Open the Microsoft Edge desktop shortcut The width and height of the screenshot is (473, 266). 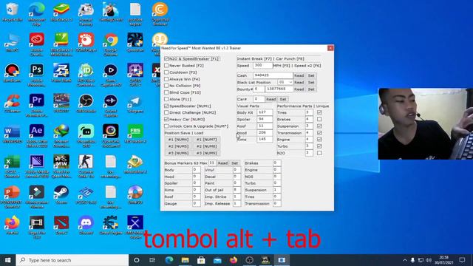coord(36,13)
